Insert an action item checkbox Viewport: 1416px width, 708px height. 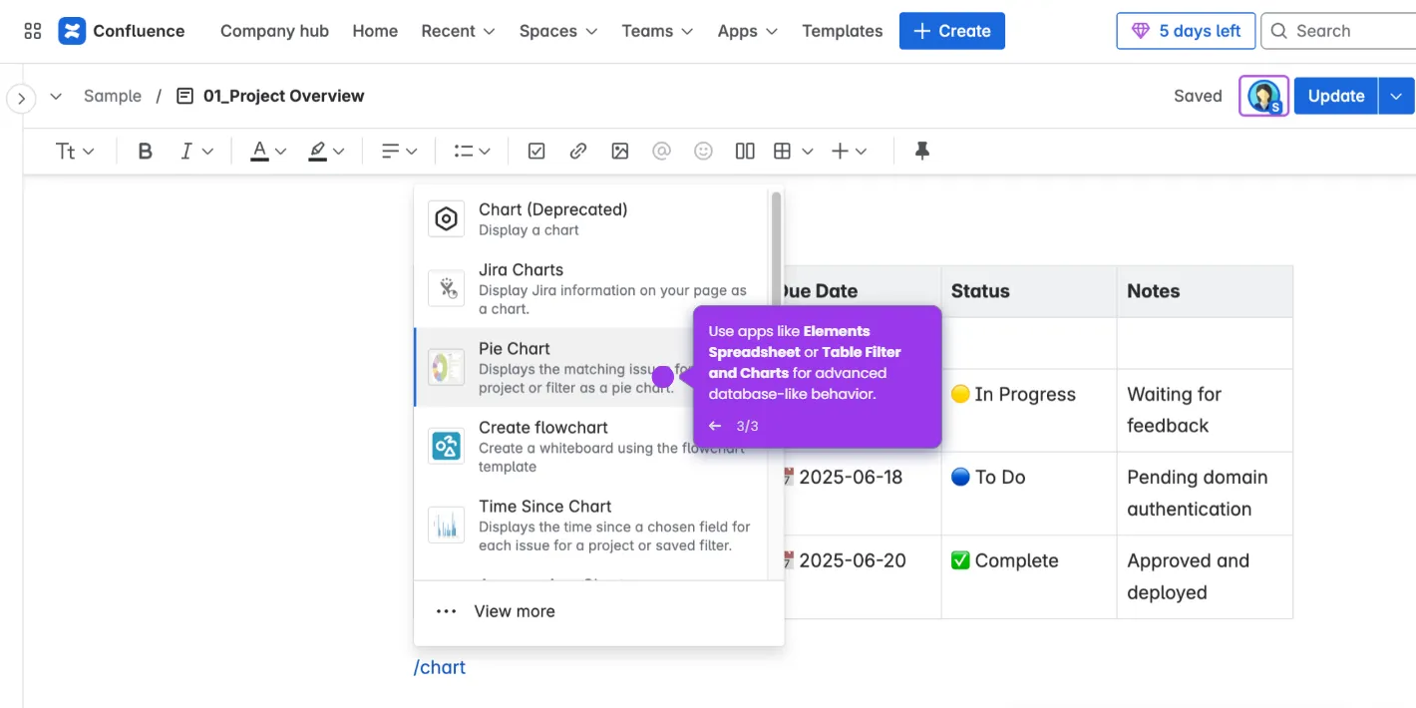pos(536,151)
